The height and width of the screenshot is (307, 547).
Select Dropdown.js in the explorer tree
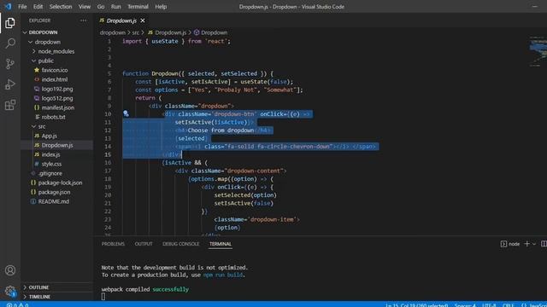57,145
